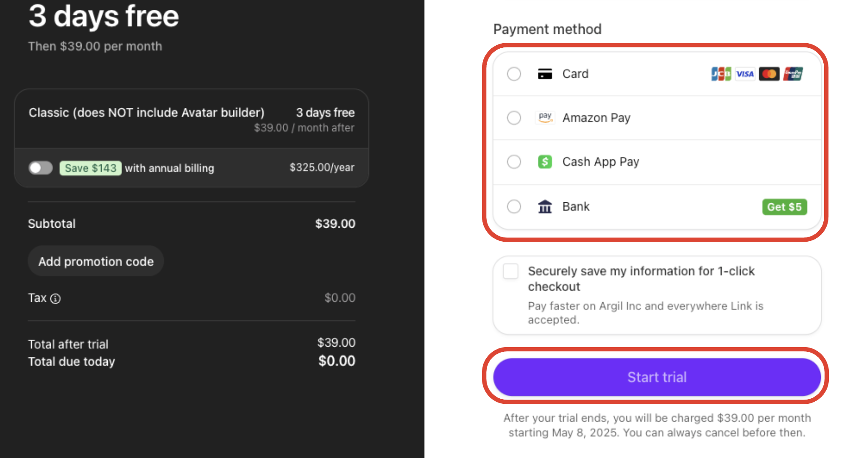The height and width of the screenshot is (458, 853).
Task: Click the UnionPay card brand logo
Action: tap(793, 74)
